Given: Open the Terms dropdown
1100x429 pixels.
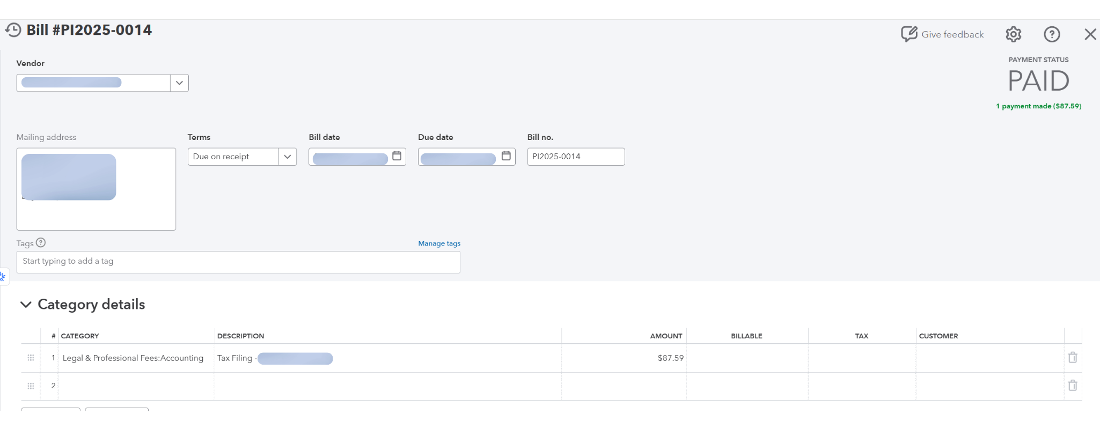Looking at the screenshot, I should tap(287, 157).
